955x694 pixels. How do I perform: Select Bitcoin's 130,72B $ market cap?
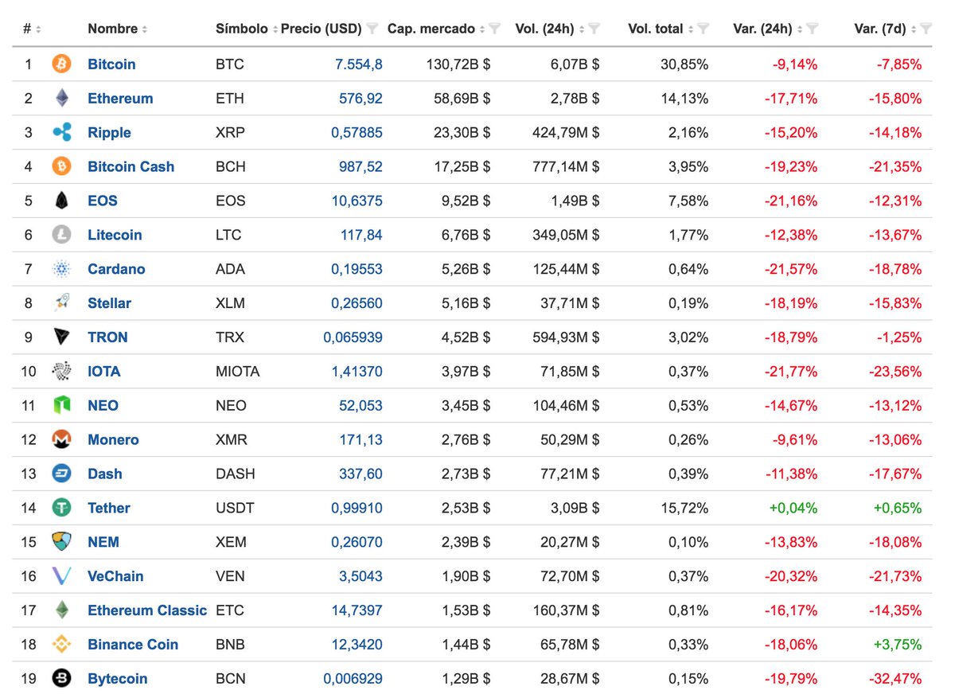tap(457, 64)
